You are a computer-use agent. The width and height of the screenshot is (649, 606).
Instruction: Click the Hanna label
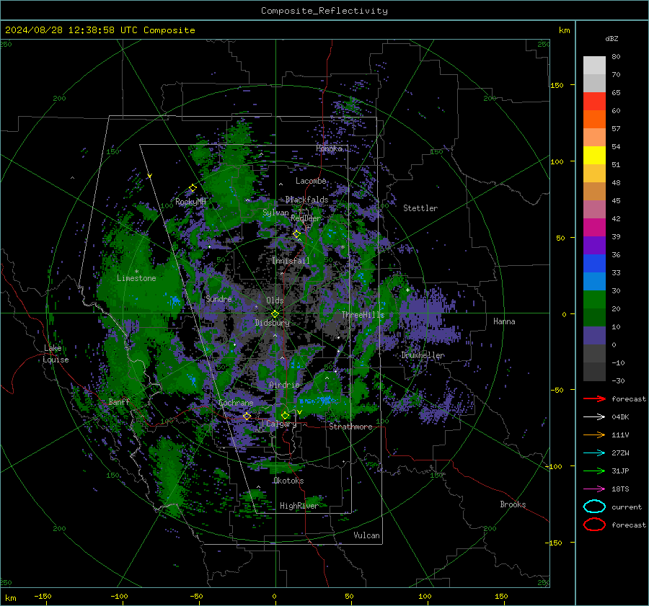pyautogui.click(x=504, y=321)
